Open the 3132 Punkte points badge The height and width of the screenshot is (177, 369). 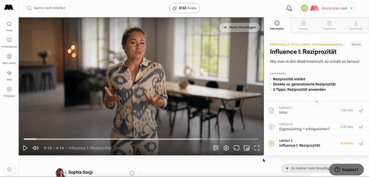tap(184, 8)
